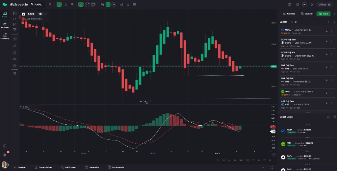The image size is (337, 171).
Task: Open the chart three-dot options button
Action: (273, 154)
